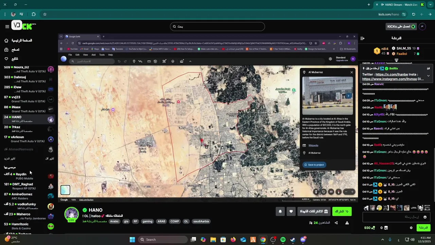Click the taskbar Search box
Image resolution: width=435 pixels, height=245 pixels.
coord(163,240)
